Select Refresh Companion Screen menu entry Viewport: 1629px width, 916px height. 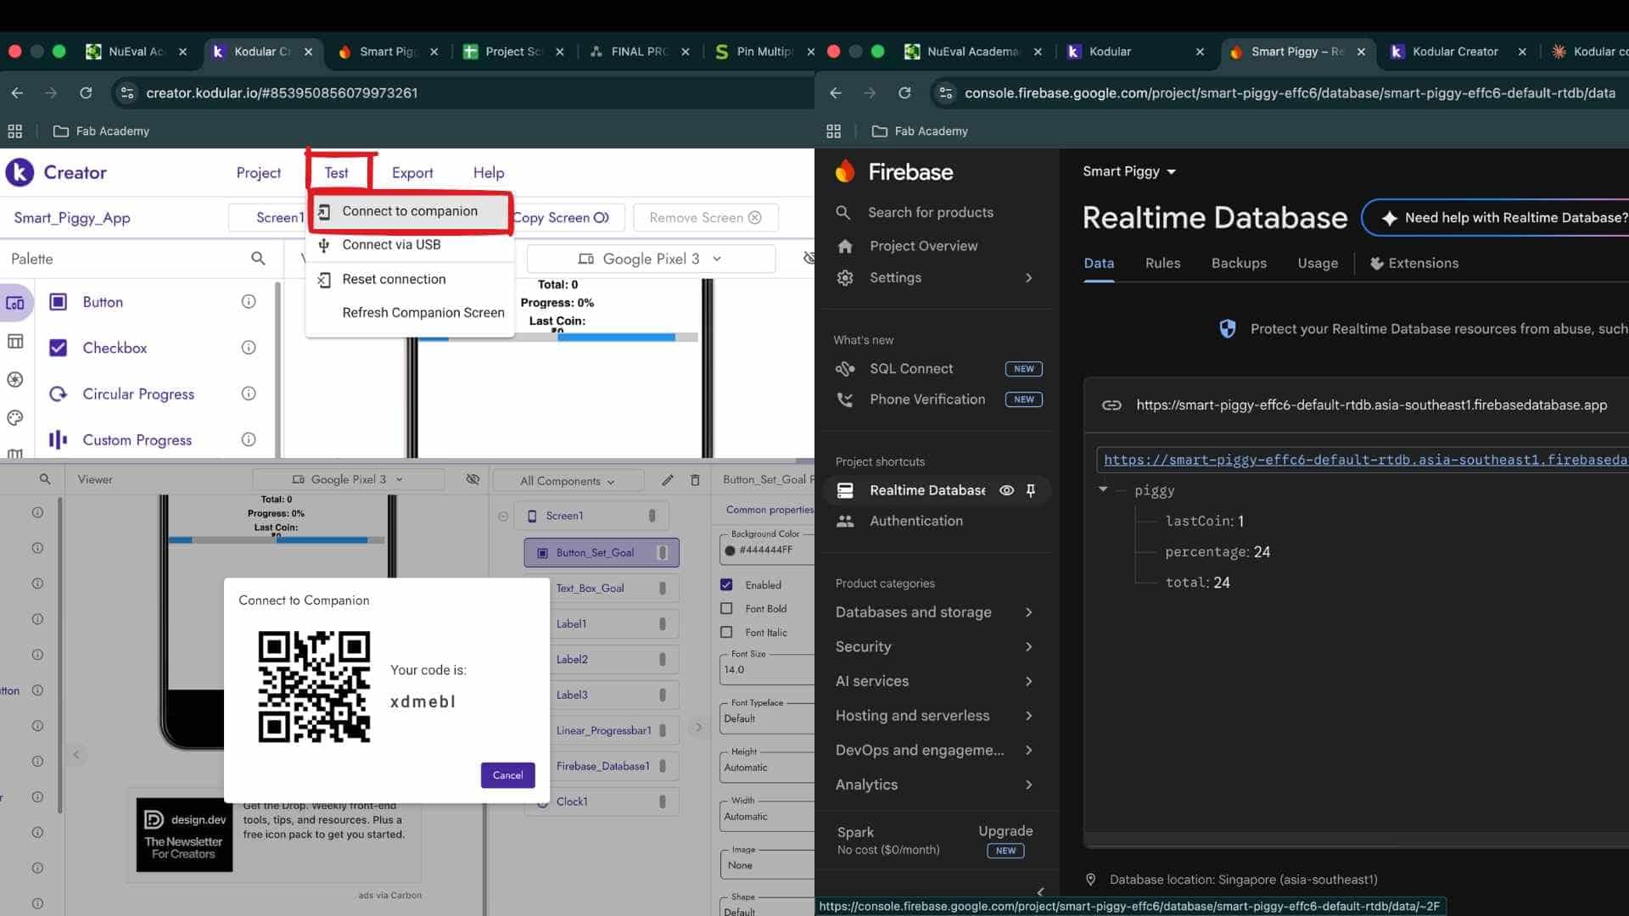[x=410, y=313]
